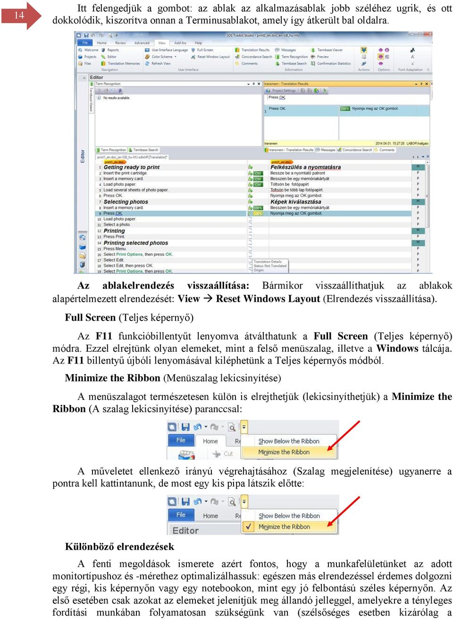Open the Term Recognition panel dropdown arrow
The image size is (453, 619).
click(249, 84)
